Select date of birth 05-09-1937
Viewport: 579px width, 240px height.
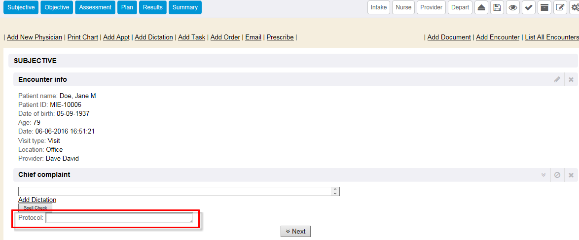click(x=73, y=114)
